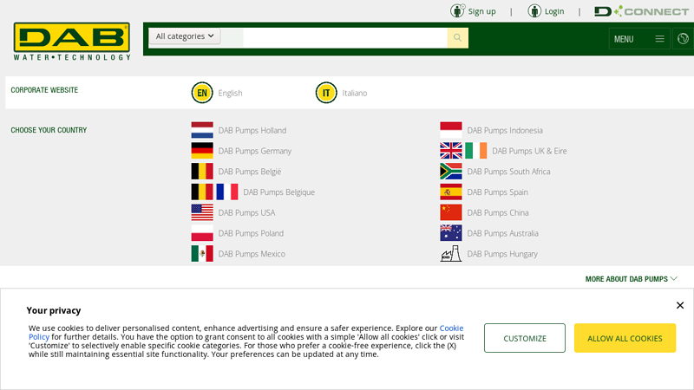The height and width of the screenshot is (390, 694).
Task: Select the IT Italiano language badge
Action: click(326, 93)
